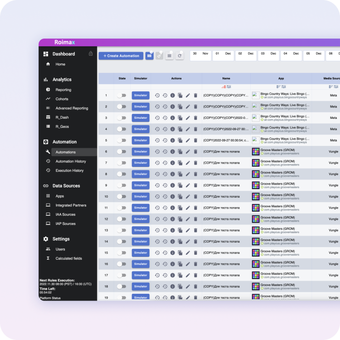Duplicate the automation in row 4
This screenshot has width=340, height=340.
tap(180, 129)
